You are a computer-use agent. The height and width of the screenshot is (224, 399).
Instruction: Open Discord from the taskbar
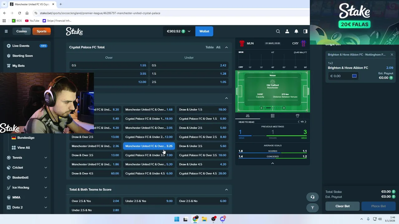click(x=223, y=219)
